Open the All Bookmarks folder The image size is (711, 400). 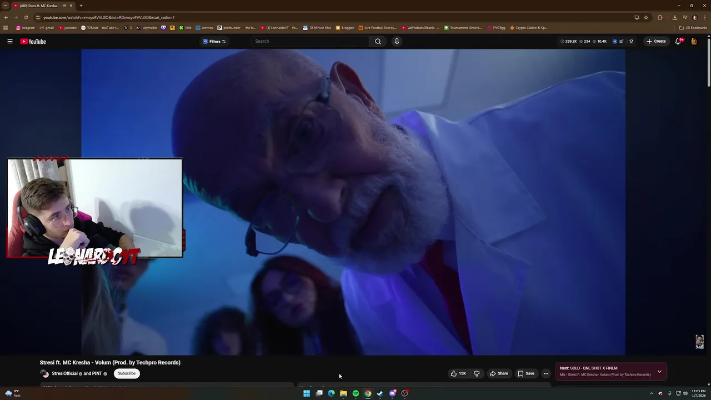tap(693, 27)
